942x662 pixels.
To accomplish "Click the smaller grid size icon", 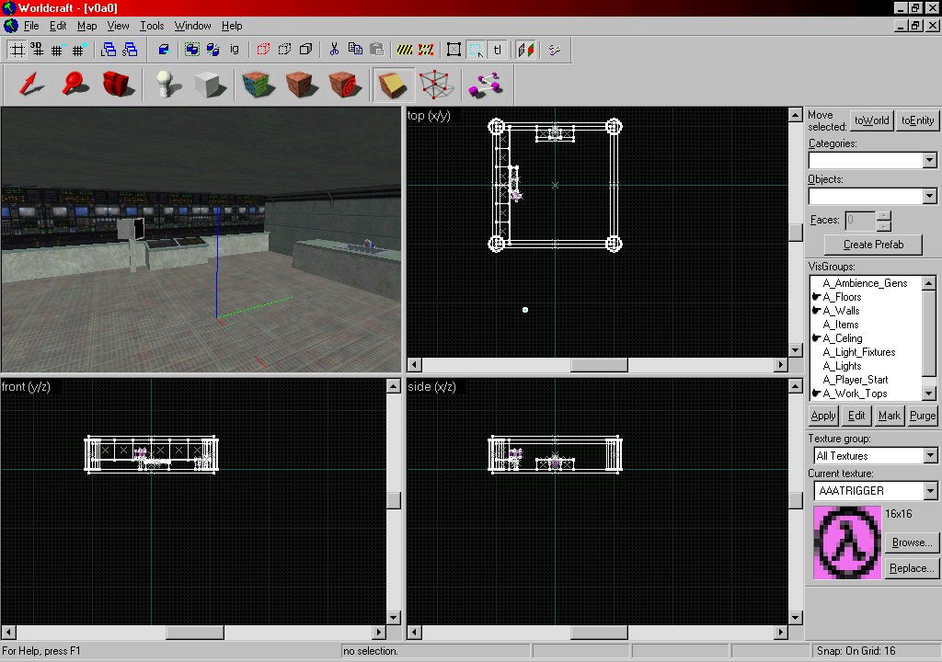I will (x=58, y=50).
